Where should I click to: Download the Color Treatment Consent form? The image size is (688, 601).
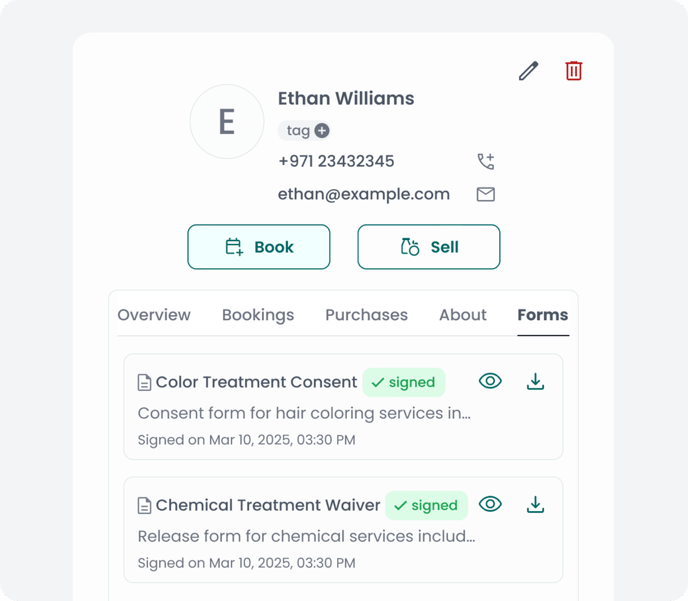click(x=535, y=382)
